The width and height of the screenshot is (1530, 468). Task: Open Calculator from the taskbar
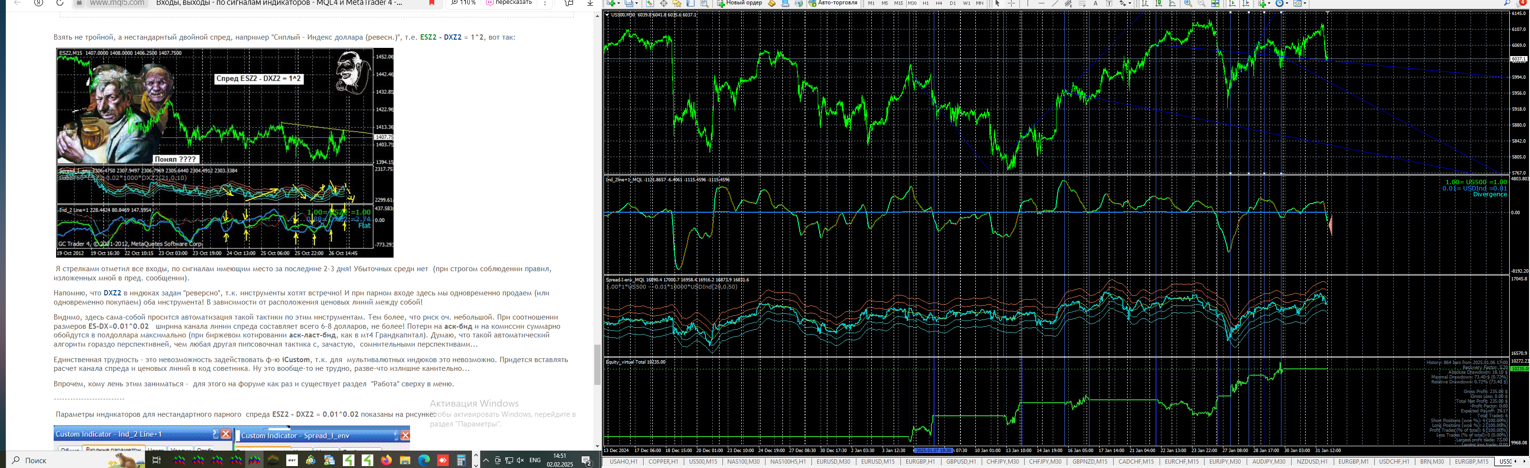coord(461,460)
